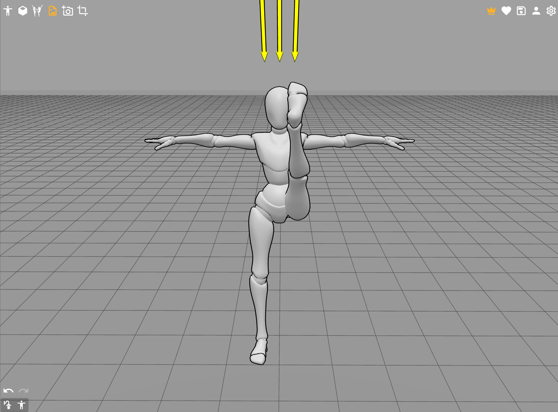The height and width of the screenshot is (412, 558).
Task: Click the floppy disk save icon
Action: point(521,11)
